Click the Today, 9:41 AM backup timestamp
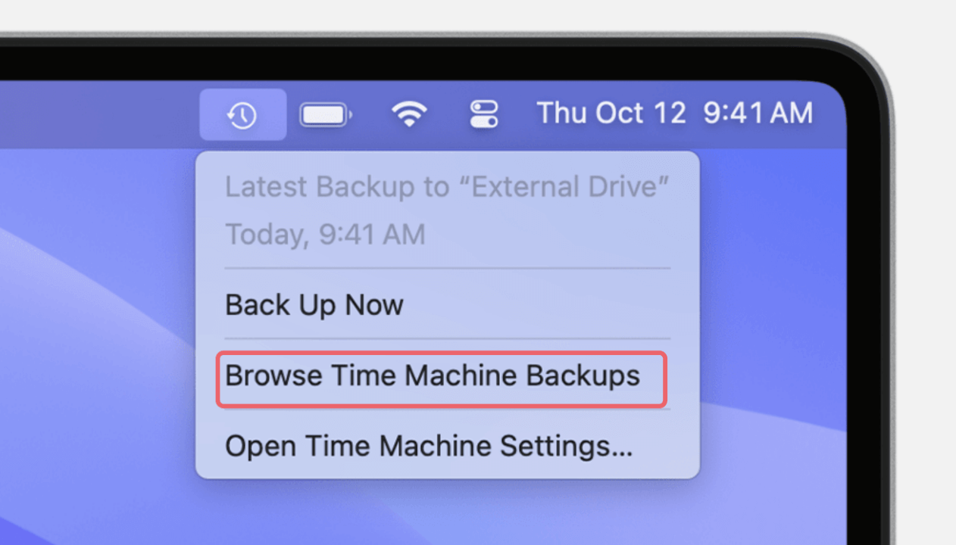The width and height of the screenshot is (956, 545). tap(325, 234)
